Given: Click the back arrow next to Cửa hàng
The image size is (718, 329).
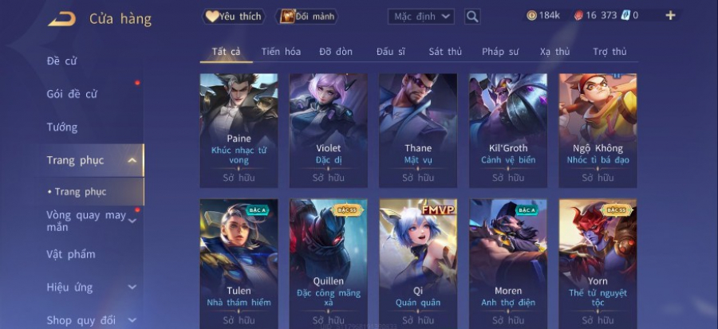Looking at the screenshot, I should [61, 19].
